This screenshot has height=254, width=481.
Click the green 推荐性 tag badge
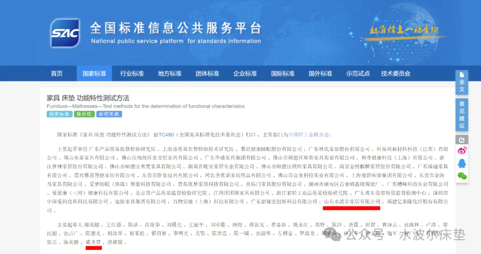tap(84, 114)
